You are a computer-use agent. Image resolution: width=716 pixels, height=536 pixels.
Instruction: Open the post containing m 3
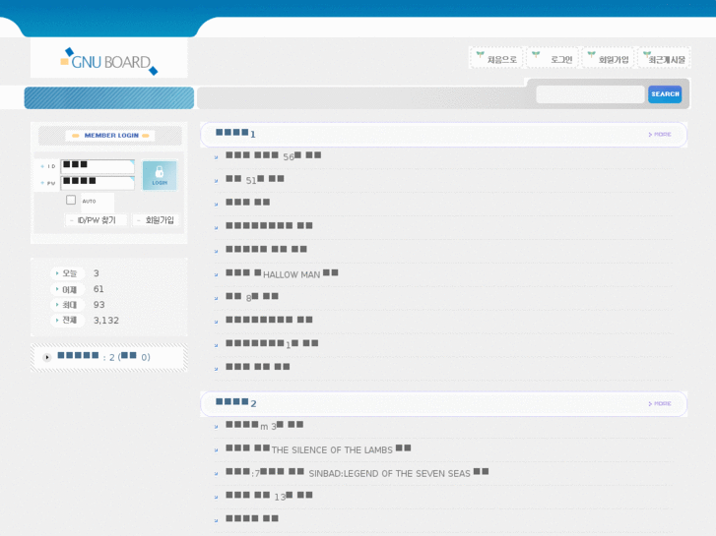coord(264,426)
